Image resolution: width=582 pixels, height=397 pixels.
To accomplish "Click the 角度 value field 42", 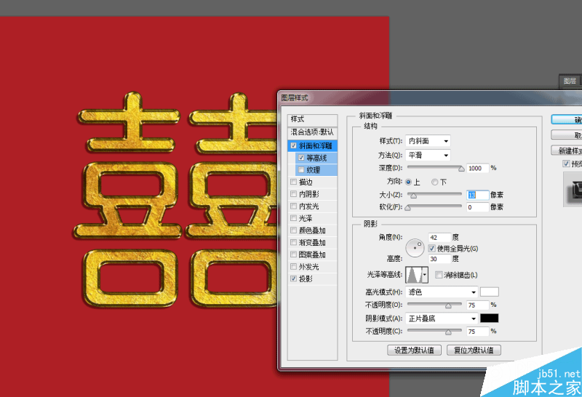I will pos(439,237).
